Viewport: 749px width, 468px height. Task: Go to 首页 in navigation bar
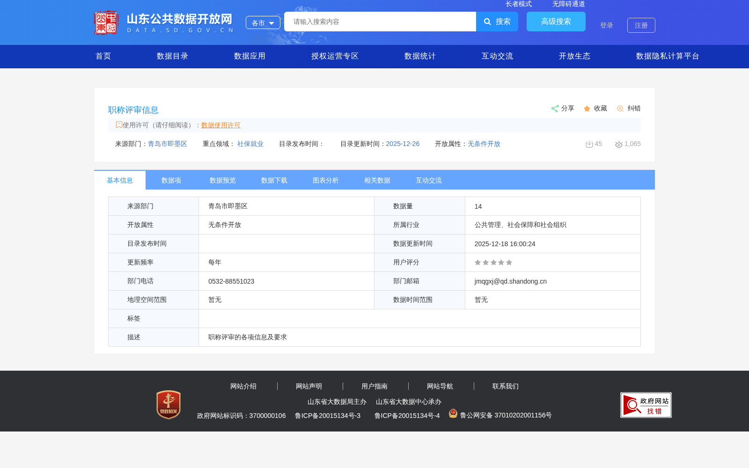tap(103, 56)
